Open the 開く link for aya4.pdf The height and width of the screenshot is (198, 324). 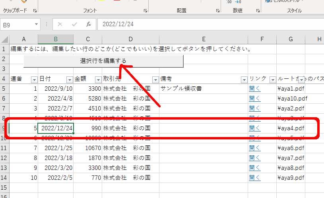click(x=254, y=128)
